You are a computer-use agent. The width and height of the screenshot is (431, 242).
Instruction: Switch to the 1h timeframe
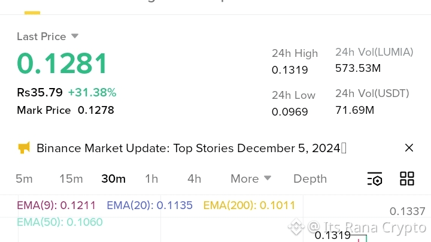tap(151, 179)
